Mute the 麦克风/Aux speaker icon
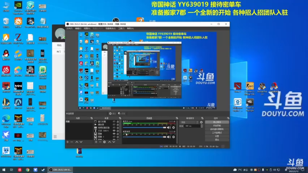The image size is (308, 173). (x=169, y=128)
